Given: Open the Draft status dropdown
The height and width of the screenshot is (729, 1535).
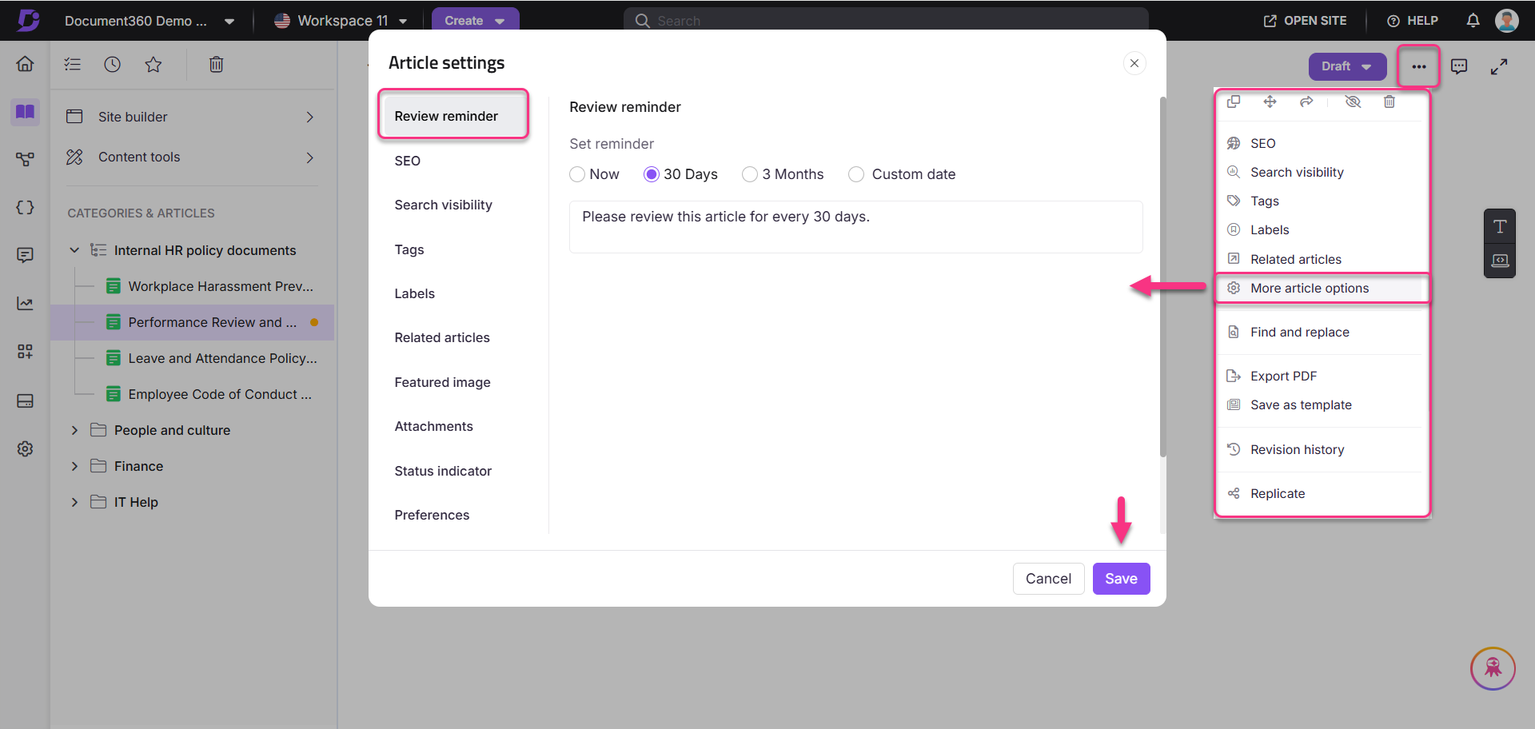Looking at the screenshot, I should (1347, 66).
